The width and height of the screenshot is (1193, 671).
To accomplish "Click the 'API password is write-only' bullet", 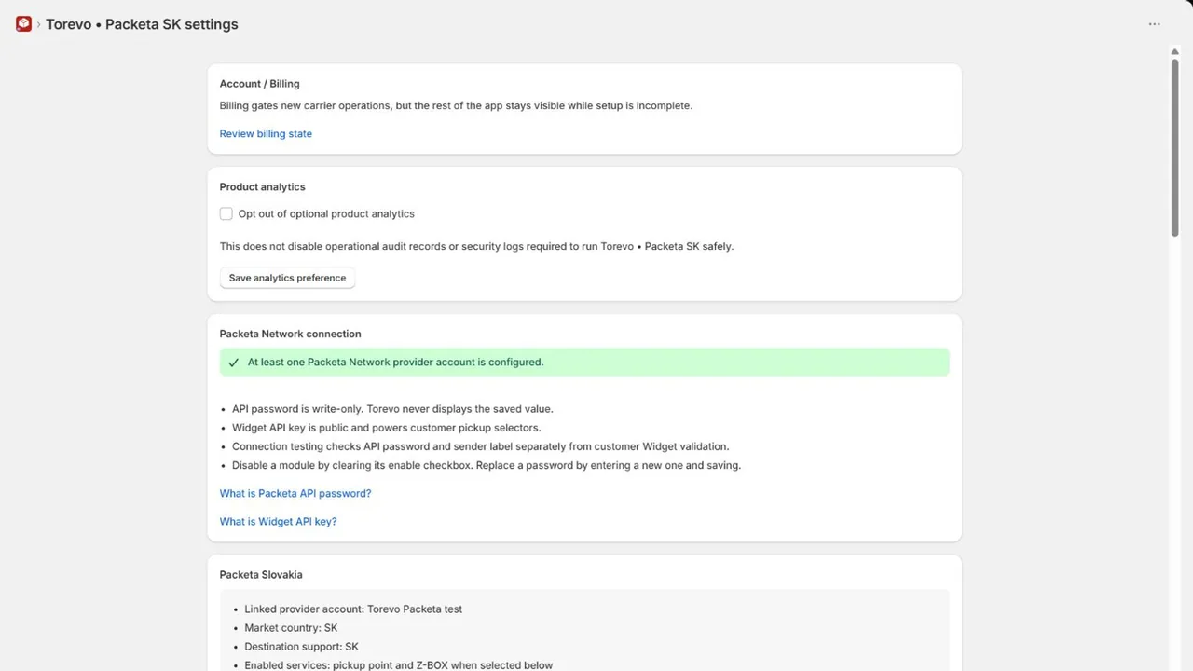I will (392, 409).
